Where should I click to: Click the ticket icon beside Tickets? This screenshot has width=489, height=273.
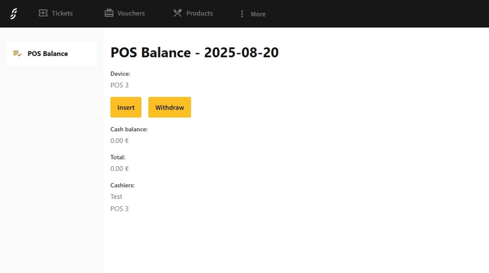pos(43,13)
